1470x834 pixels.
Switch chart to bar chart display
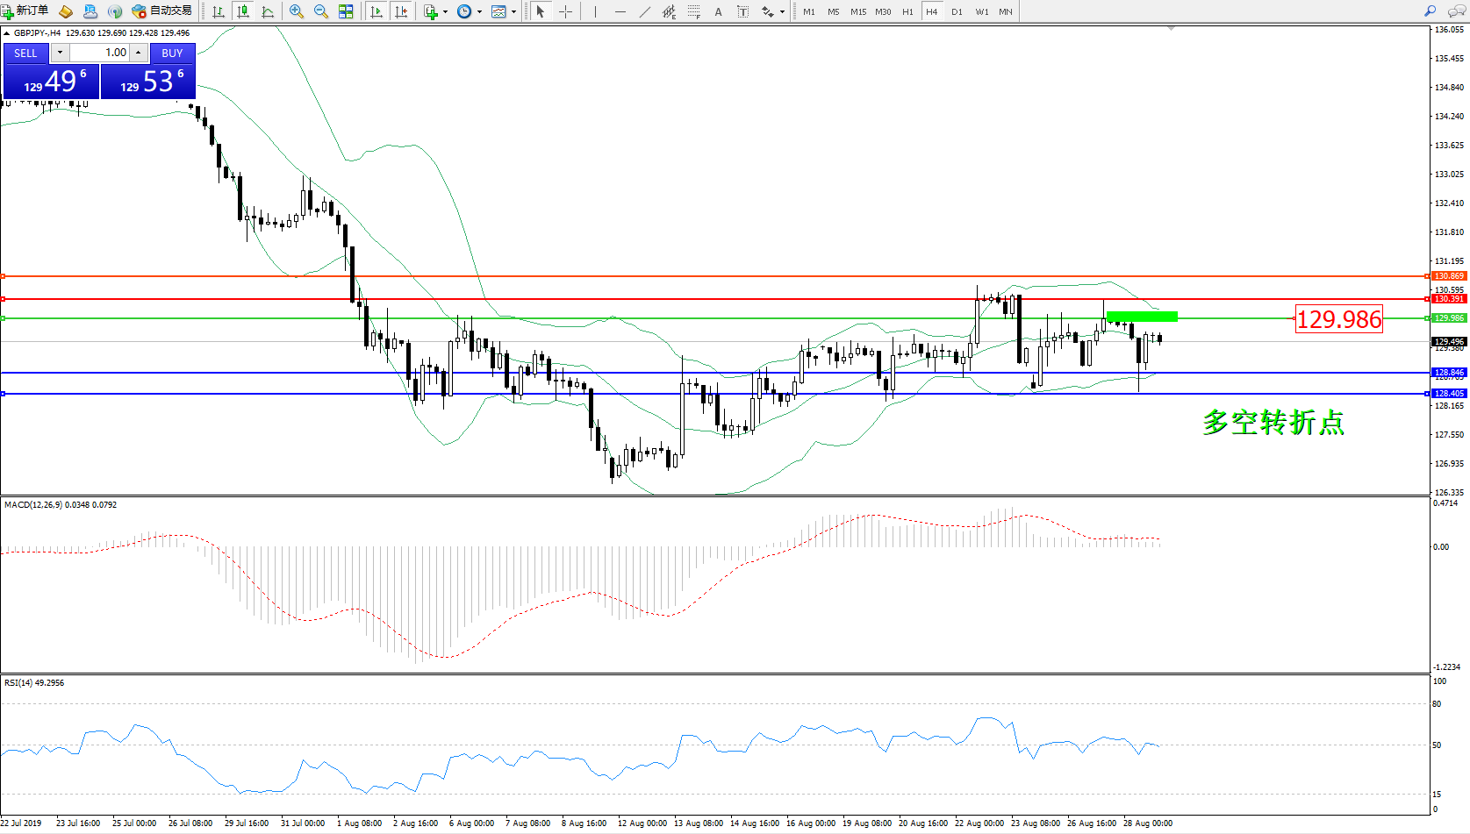219,11
